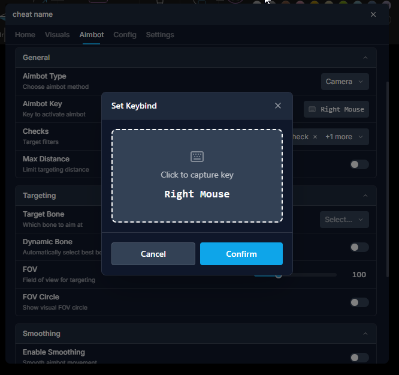Image resolution: width=399 pixels, height=375 pixels.
Task: Click the Target Bone label
Action: [43, 214]
